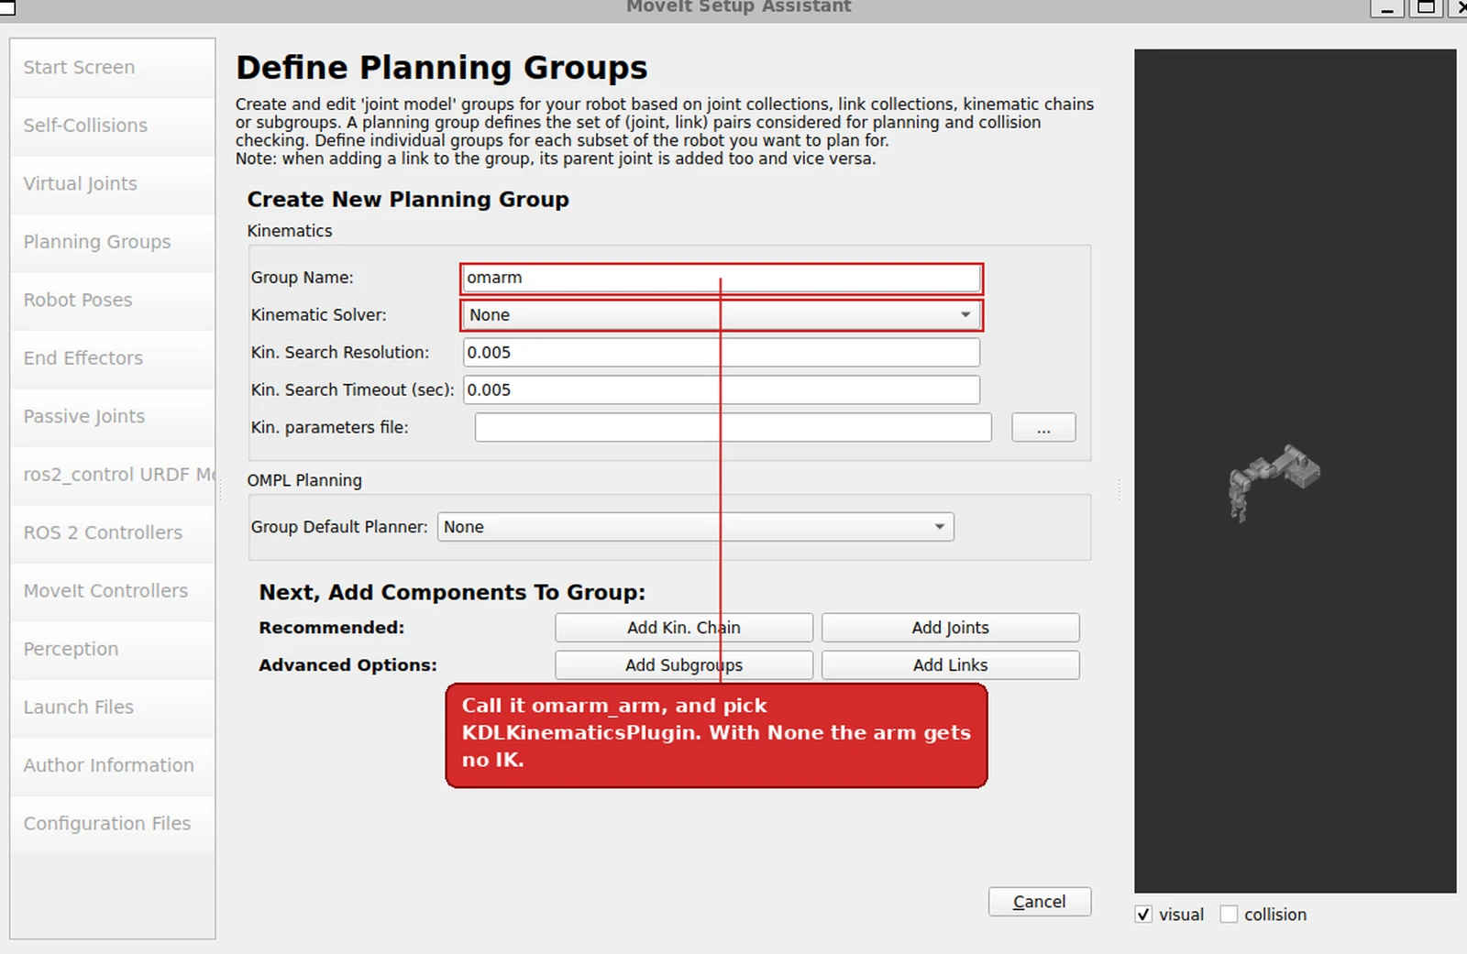
Task: Cancel the new planning group
Action: 1040,902
